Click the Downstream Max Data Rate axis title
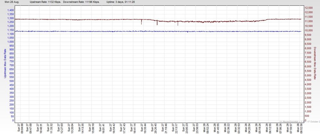This screenshot has width=320, height=134. pos(315,63)
